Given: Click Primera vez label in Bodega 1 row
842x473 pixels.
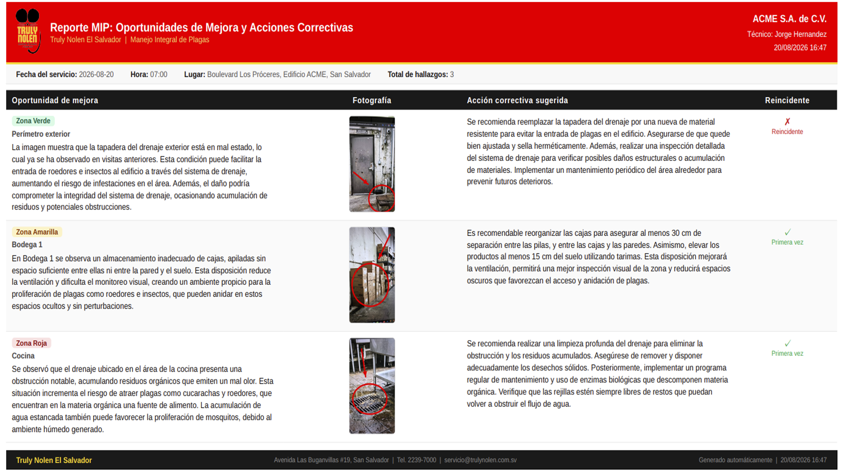Looking at the screenshot, I should click(x=787, y=243).
